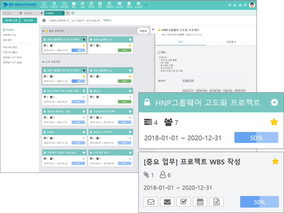This screenshot has width=284, height=213.
Task: Close the HNP project detail panel
Action: tap(153, 29)
